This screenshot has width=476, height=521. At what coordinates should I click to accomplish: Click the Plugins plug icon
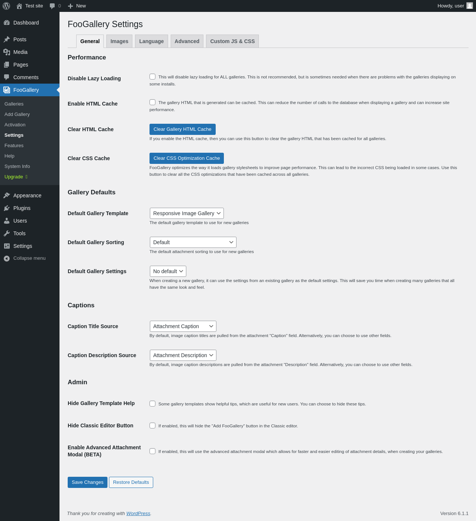pyautogui.click(x=7, y=208)
